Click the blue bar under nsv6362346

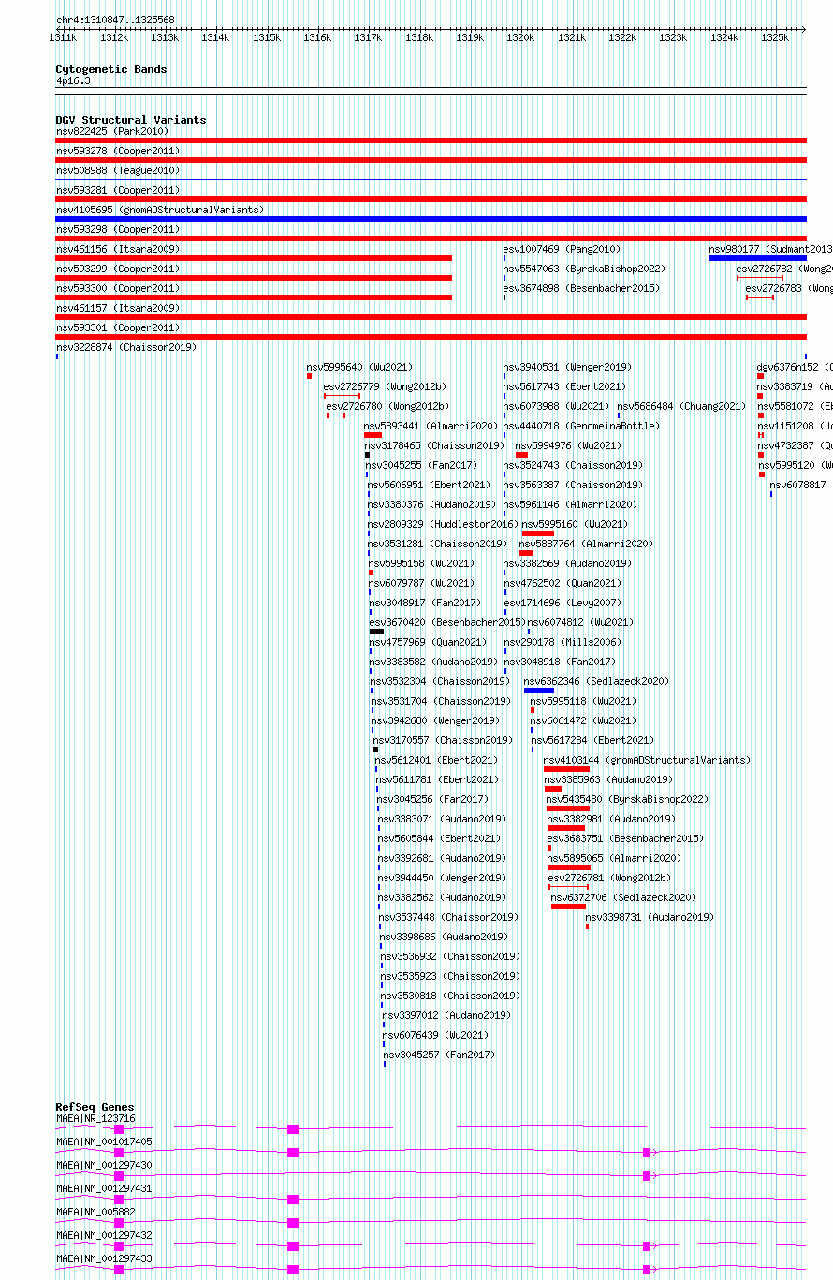coord(539,691)
